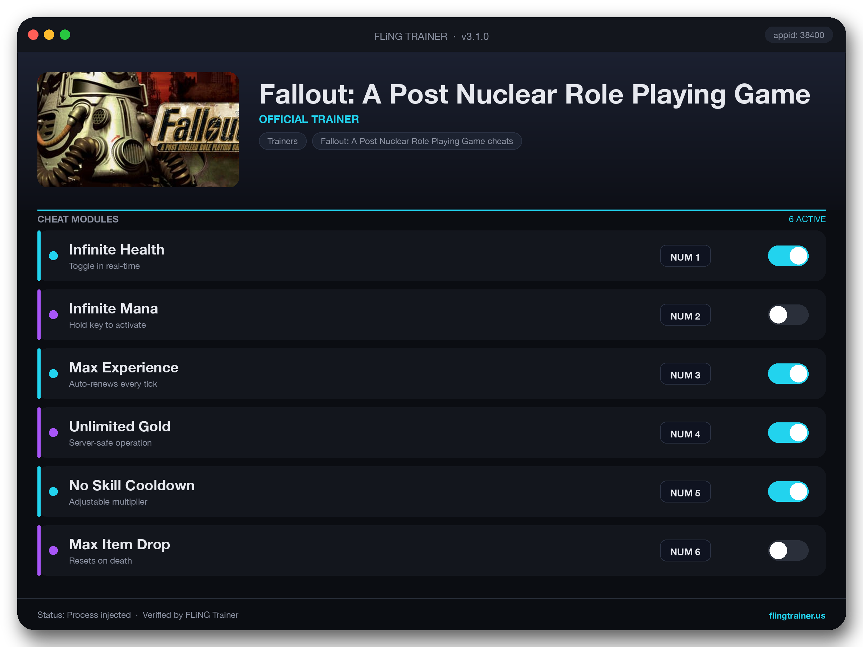Select the Infinite Health title
The width and height of the screenshot is (863, 647).
(117, 249)
